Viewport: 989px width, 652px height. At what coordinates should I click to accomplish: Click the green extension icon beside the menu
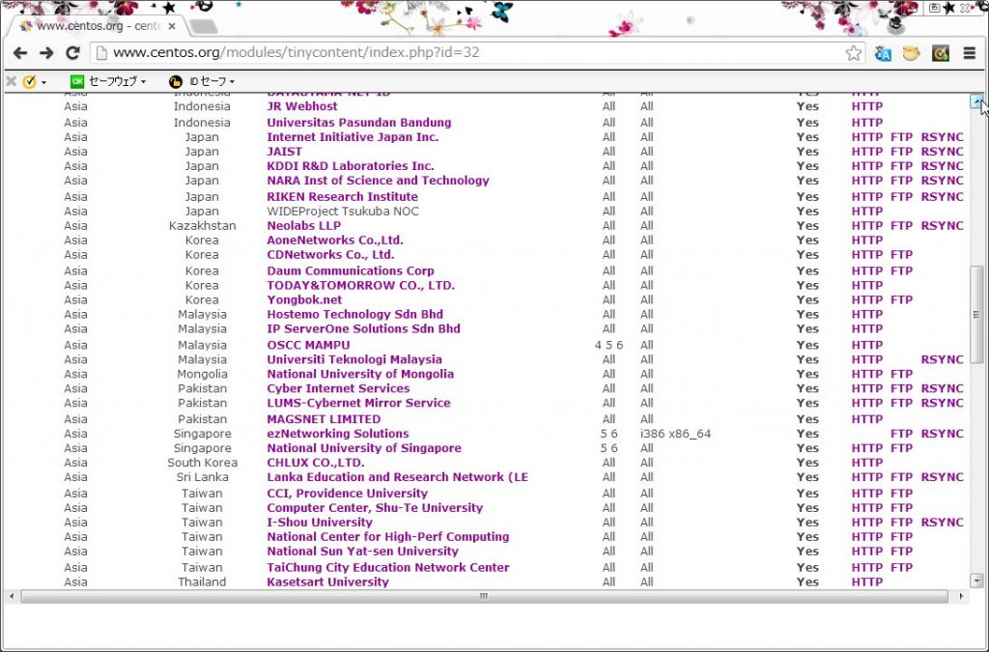940,53
